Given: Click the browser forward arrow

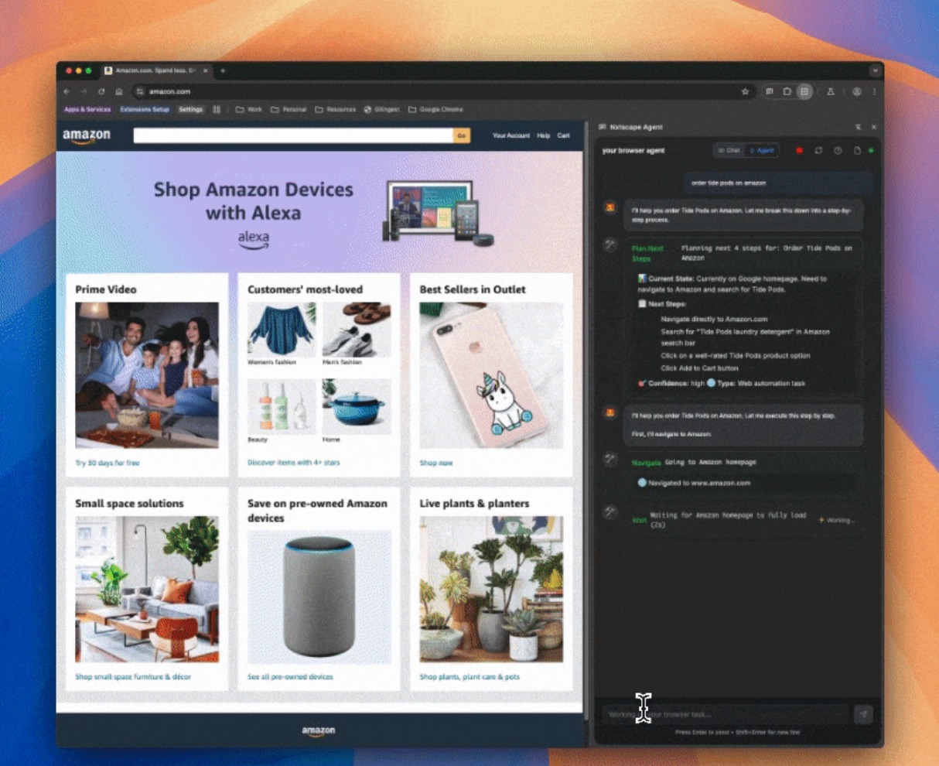Looking at the screenshot, I should [x=84, y=91].
